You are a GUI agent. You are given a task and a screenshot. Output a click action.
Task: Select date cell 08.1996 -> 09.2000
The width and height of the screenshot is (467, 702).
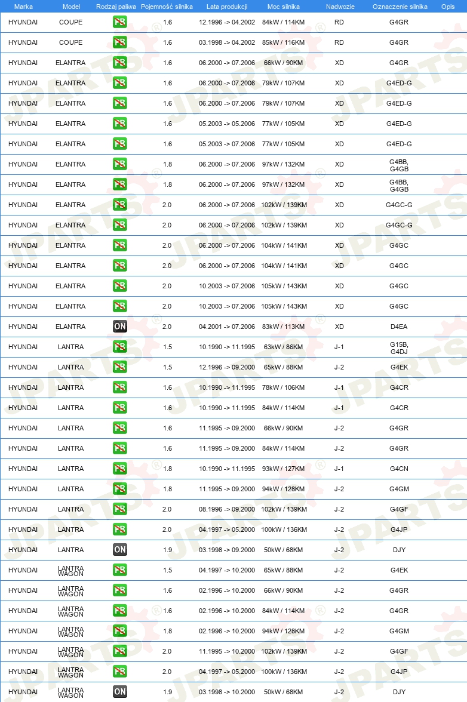pos(227,510)
